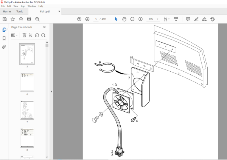This screenshot has width=227, height=160.
Task: Open the File menu
Action: click(x=3, y=6)
